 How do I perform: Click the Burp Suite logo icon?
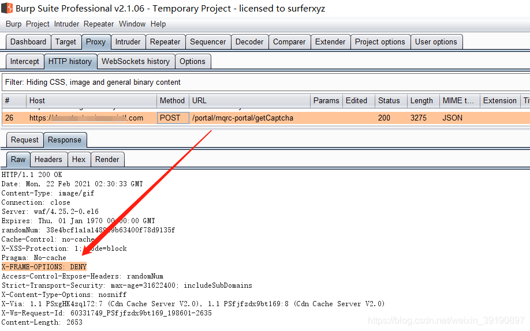pyautogui.click(x=7, y=8)
